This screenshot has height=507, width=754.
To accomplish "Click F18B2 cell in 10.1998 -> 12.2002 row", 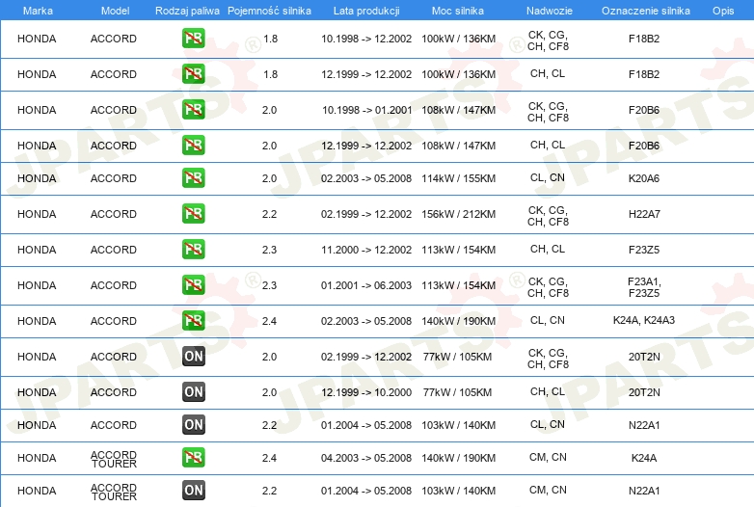I will [x=644, y=39].
